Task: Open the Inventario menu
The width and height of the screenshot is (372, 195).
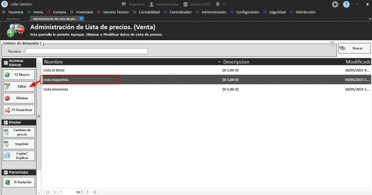Action: [82, 12]
